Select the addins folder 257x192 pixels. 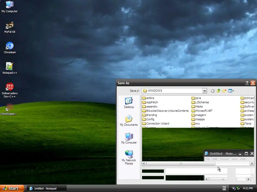[x=148, y=98]
